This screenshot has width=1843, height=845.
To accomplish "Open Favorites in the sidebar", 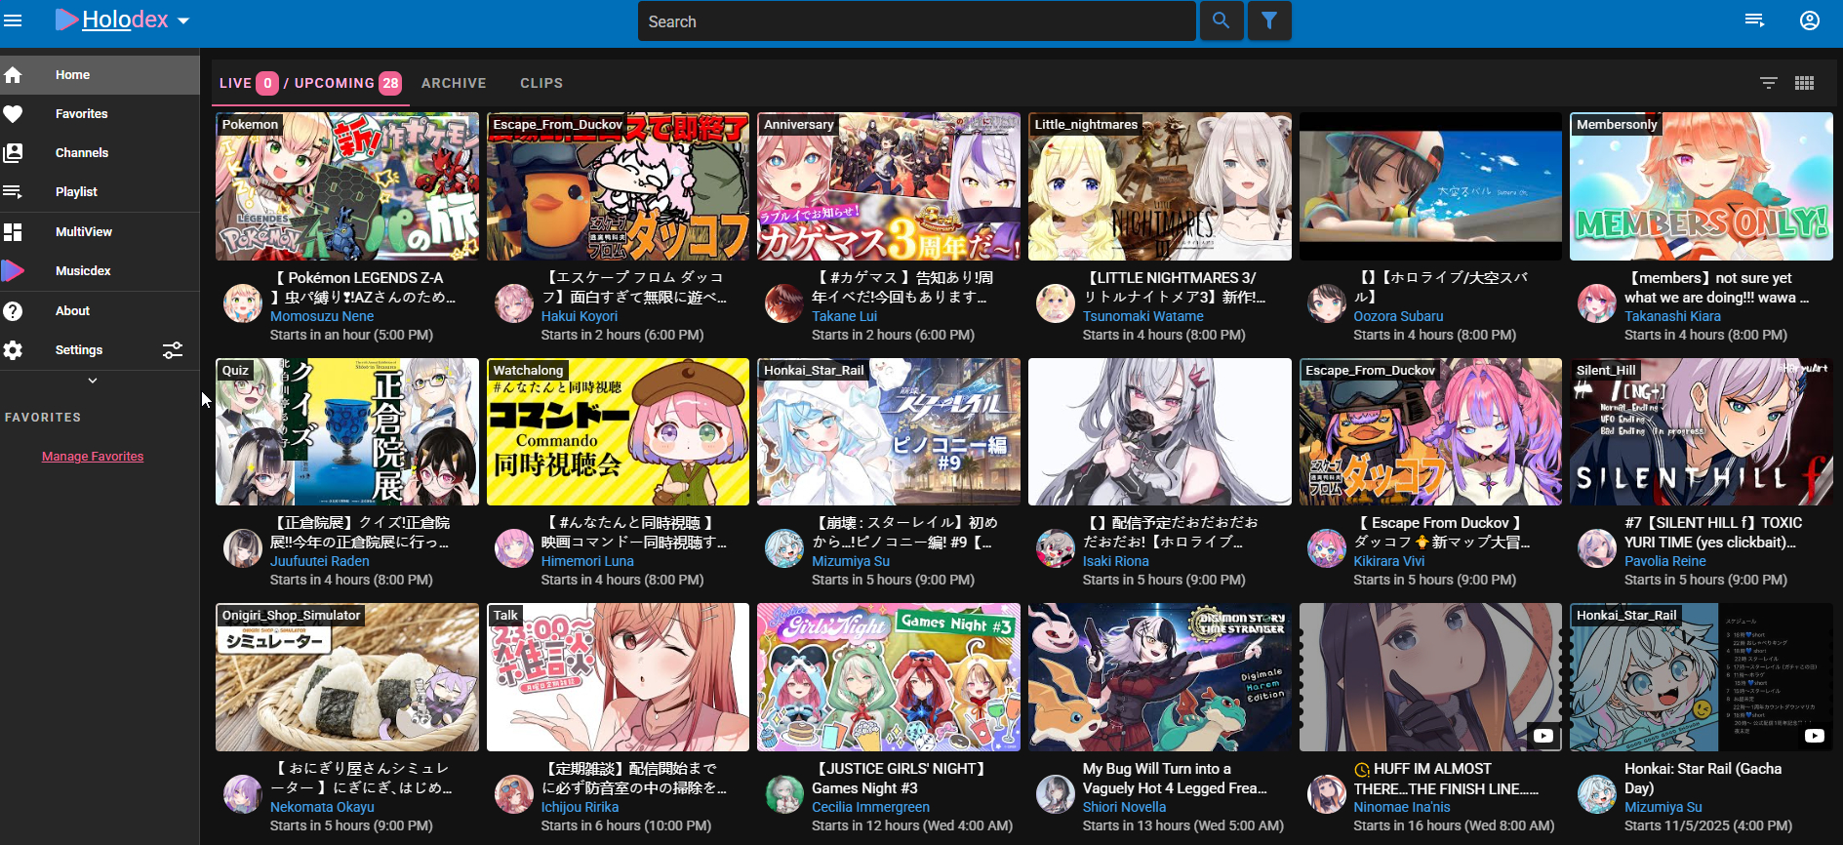I will [x=100, y=114].
